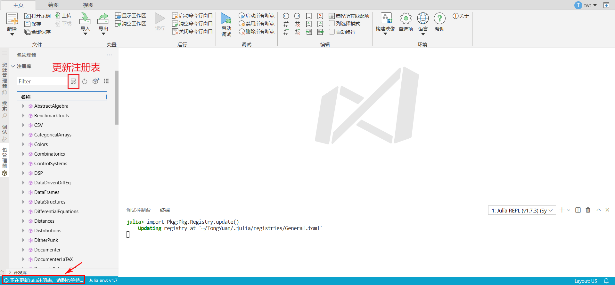Click 显示工作区 show workspace
This screenshot has width=615, height=285.
click(131, 15)
